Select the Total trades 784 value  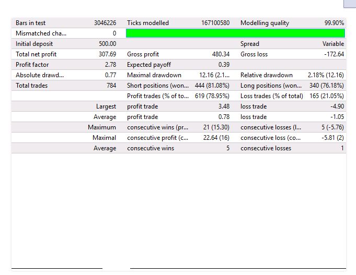coord(111,86)
